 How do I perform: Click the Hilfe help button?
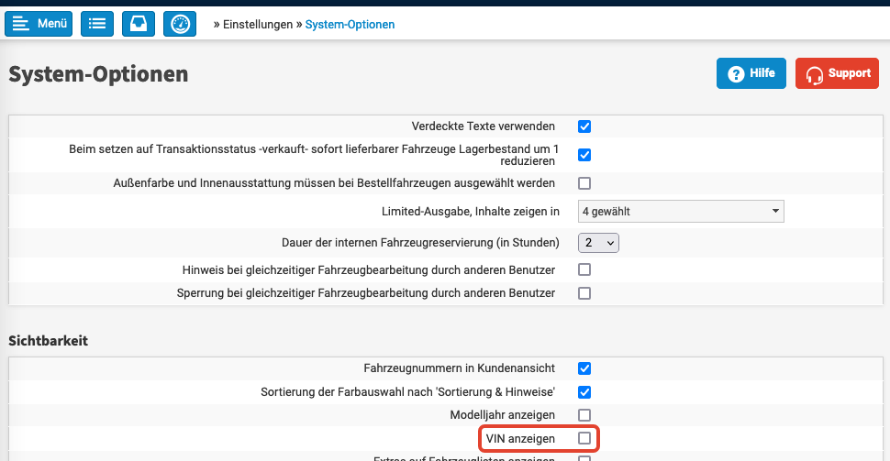[x=751, y=73]
